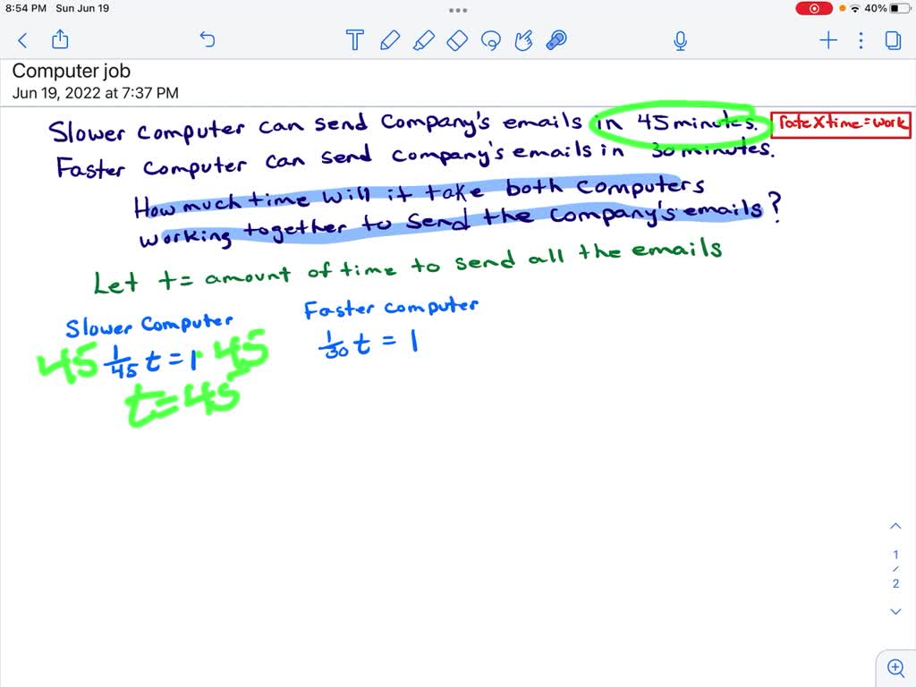Open the three-dot options menu
The width and height of the screenshot is (916, 687).
tap(861, 40)
